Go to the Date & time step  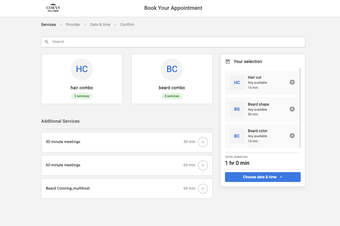point(100,24)
